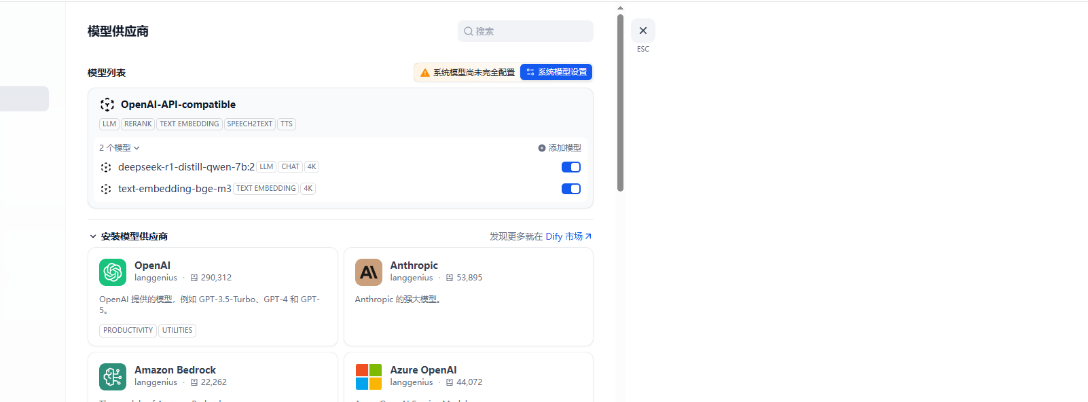The image size is (1088, 402).
Task: Click the 模型供应商 heading
Action: tap(118, 31)
